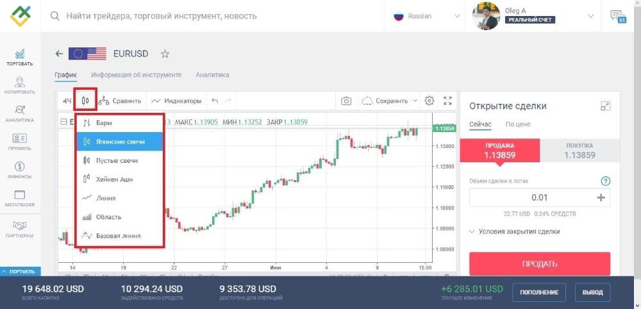Select Область chart type
This screenshot has width=641, height=309.
tap(120, 217)
